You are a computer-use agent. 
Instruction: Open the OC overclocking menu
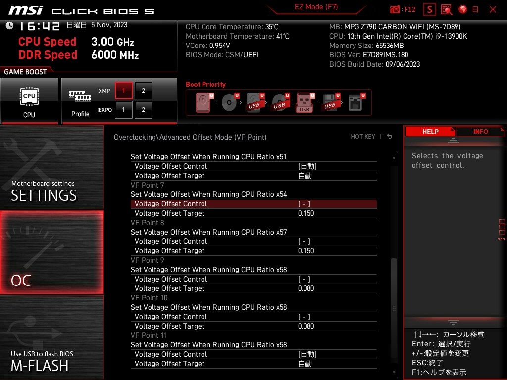[x=51, y=252]
